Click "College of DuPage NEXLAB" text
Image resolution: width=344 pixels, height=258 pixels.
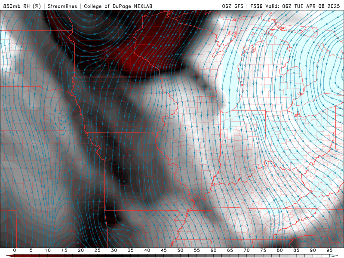point(118,6)
